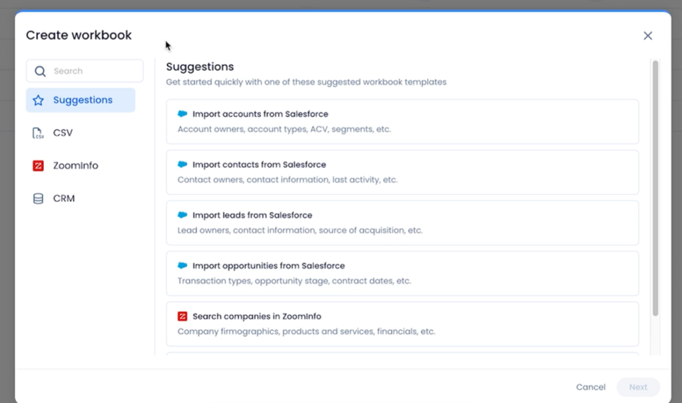
Task: Type in the template Search field
Action: pyautogui.click(x=93, y=71)
